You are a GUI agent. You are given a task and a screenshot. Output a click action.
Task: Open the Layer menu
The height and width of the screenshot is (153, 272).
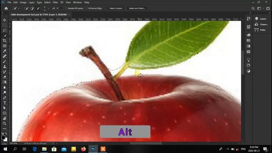[31, 3]
